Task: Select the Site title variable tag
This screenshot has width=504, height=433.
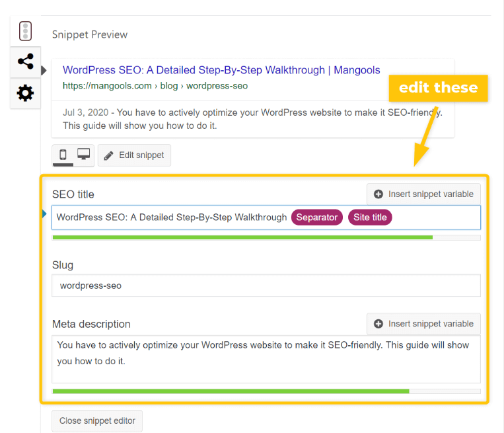Action: pyautogui.click(x=370, y=217)
